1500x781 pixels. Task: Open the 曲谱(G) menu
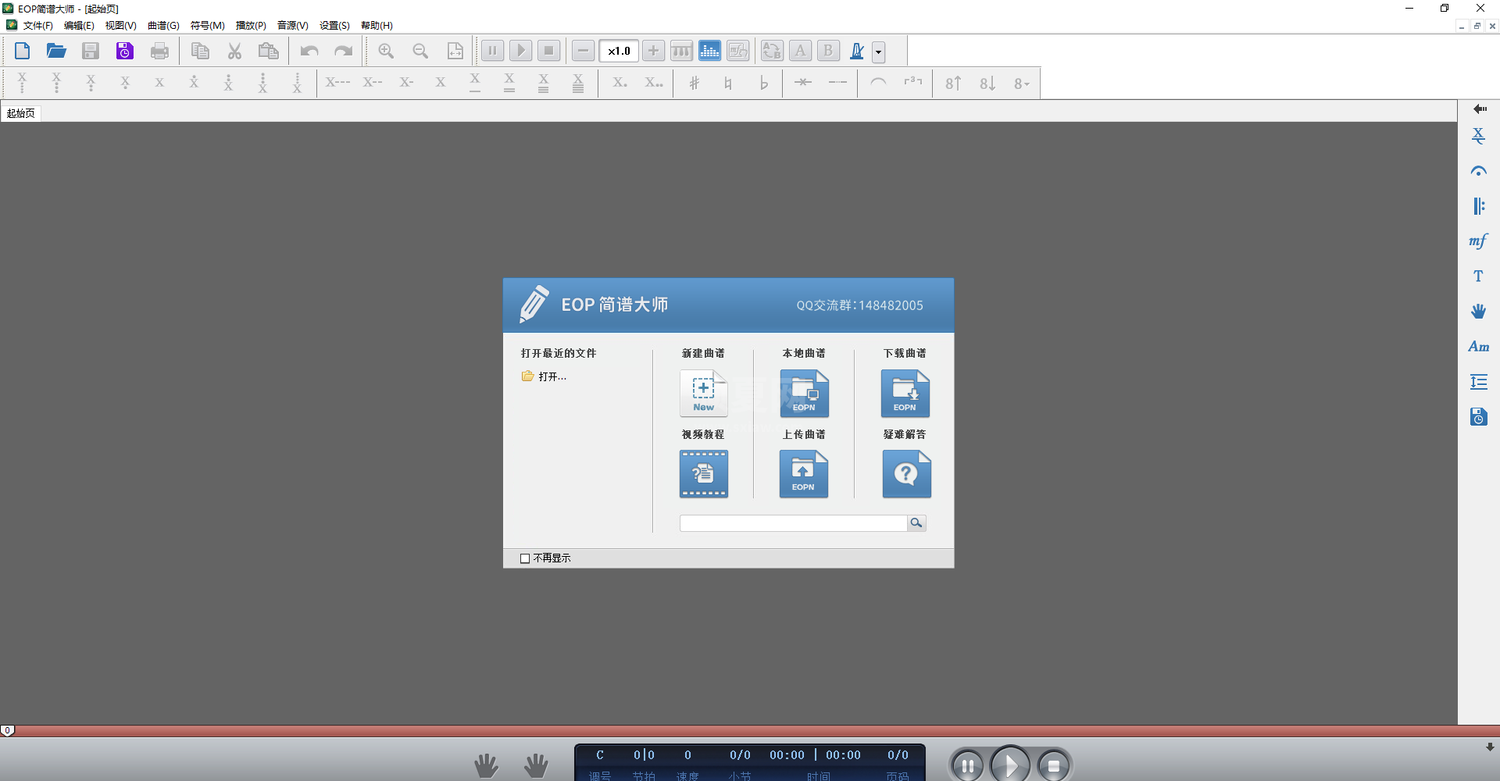(x=163, y=26)
